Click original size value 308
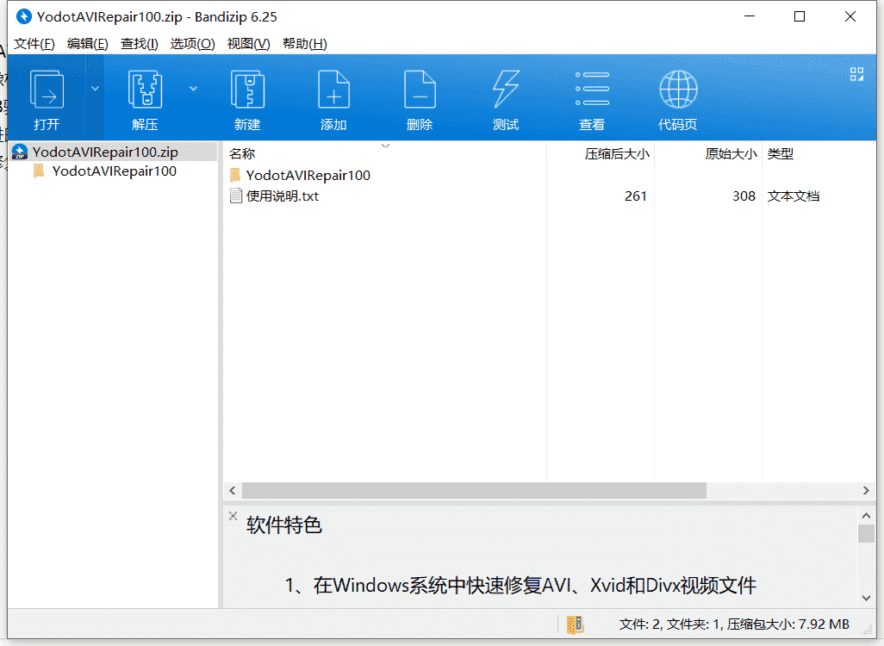The height and width of the screenshot is (646, 884). [744, 196]
